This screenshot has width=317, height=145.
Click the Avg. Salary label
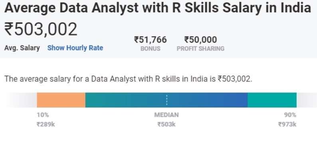[x=22, y=48]
